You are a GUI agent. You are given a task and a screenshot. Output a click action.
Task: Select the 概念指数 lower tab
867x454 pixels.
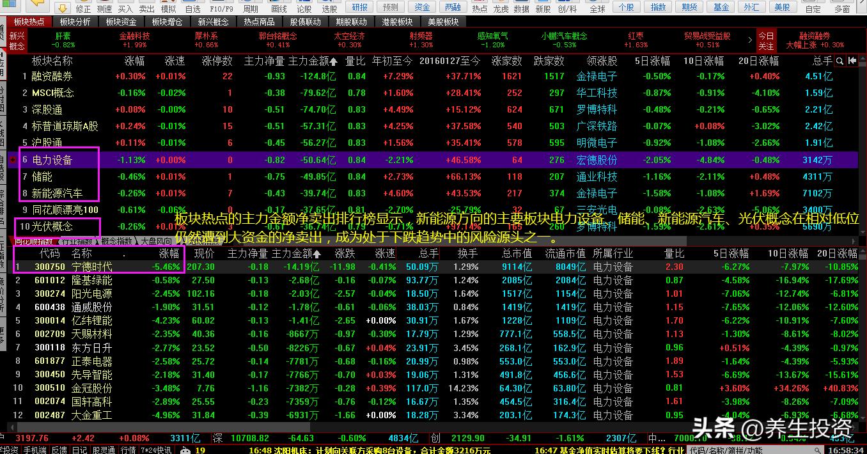pyautogui.click(x=116, y=242)
